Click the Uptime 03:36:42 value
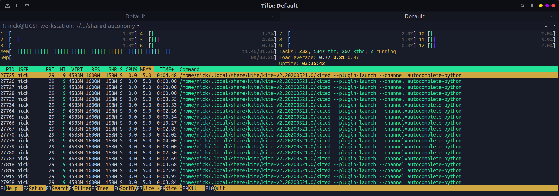Screen dimensions: 559x196 pos(313,63)
